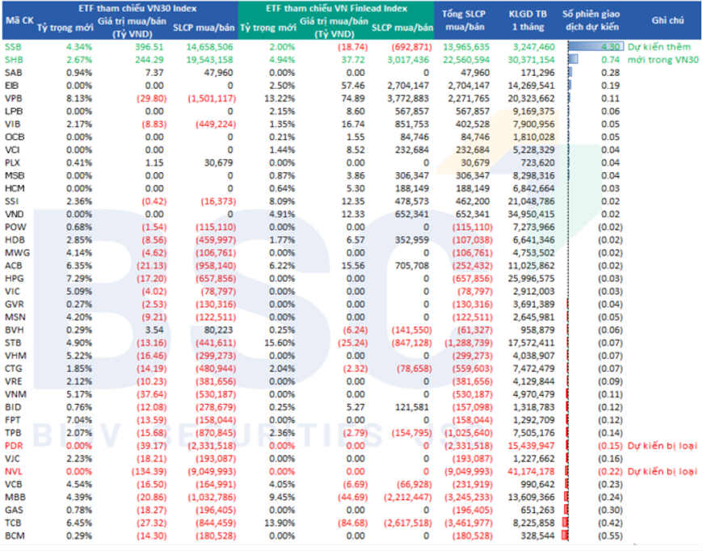Click the POW stock code
The image size is (703, 551).
15,227
